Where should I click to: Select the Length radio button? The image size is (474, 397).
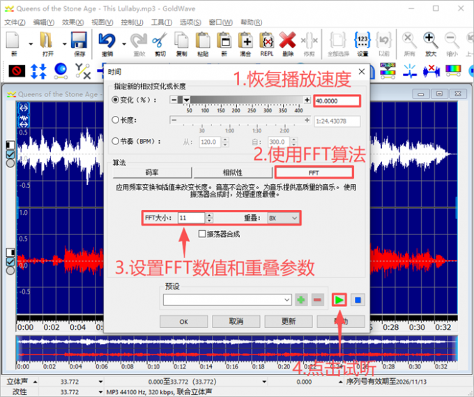(115, 120)
